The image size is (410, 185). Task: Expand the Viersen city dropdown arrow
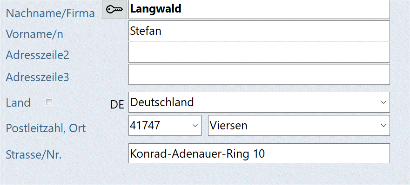[x=383, y=126]
